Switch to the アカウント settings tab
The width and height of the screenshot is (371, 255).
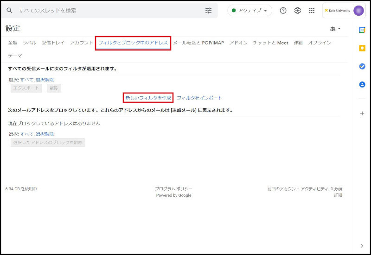81,43
